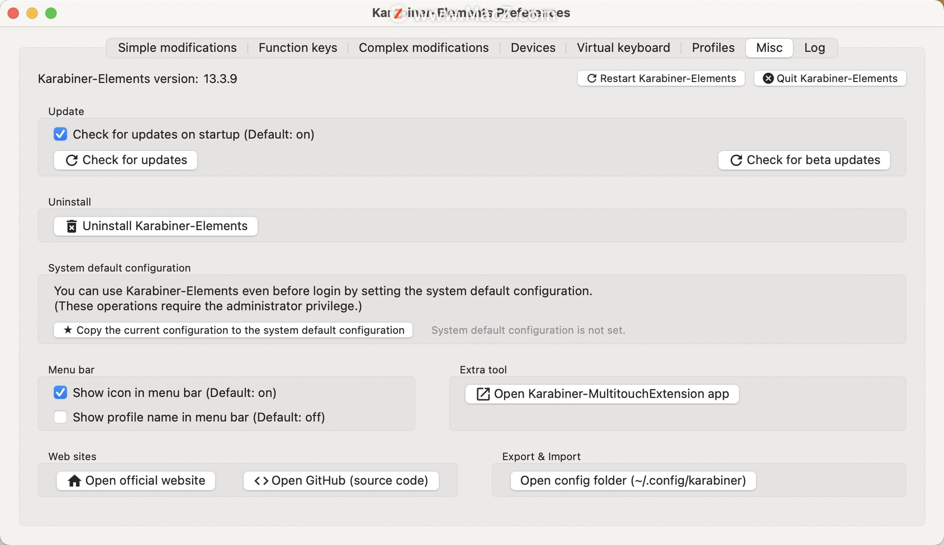This screenshot has height=545, width=944.
Task: Enable Show profile name in menu bar
Action: pos(60,417)
